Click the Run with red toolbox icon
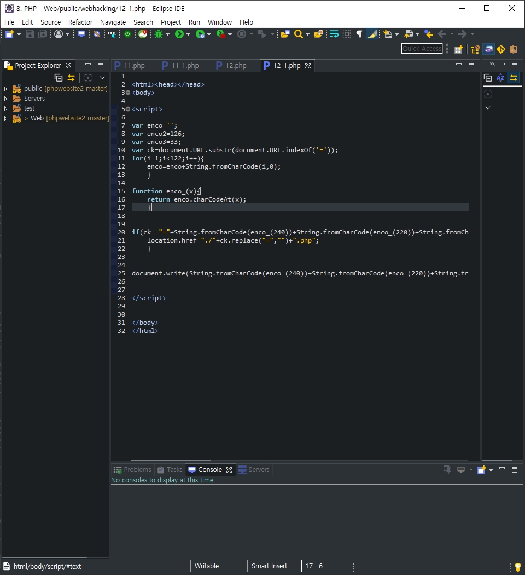This screenshot has width=525, height=575. coord(221,34)
